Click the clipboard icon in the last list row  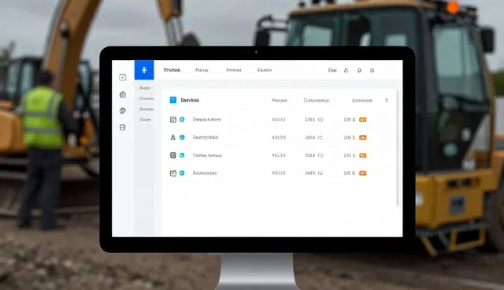173,173
